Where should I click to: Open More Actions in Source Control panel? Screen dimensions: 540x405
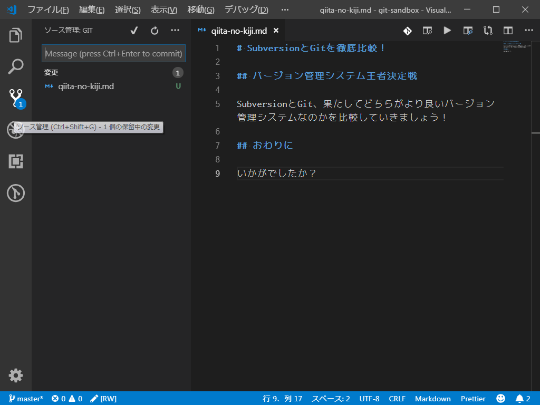point(175,31)
